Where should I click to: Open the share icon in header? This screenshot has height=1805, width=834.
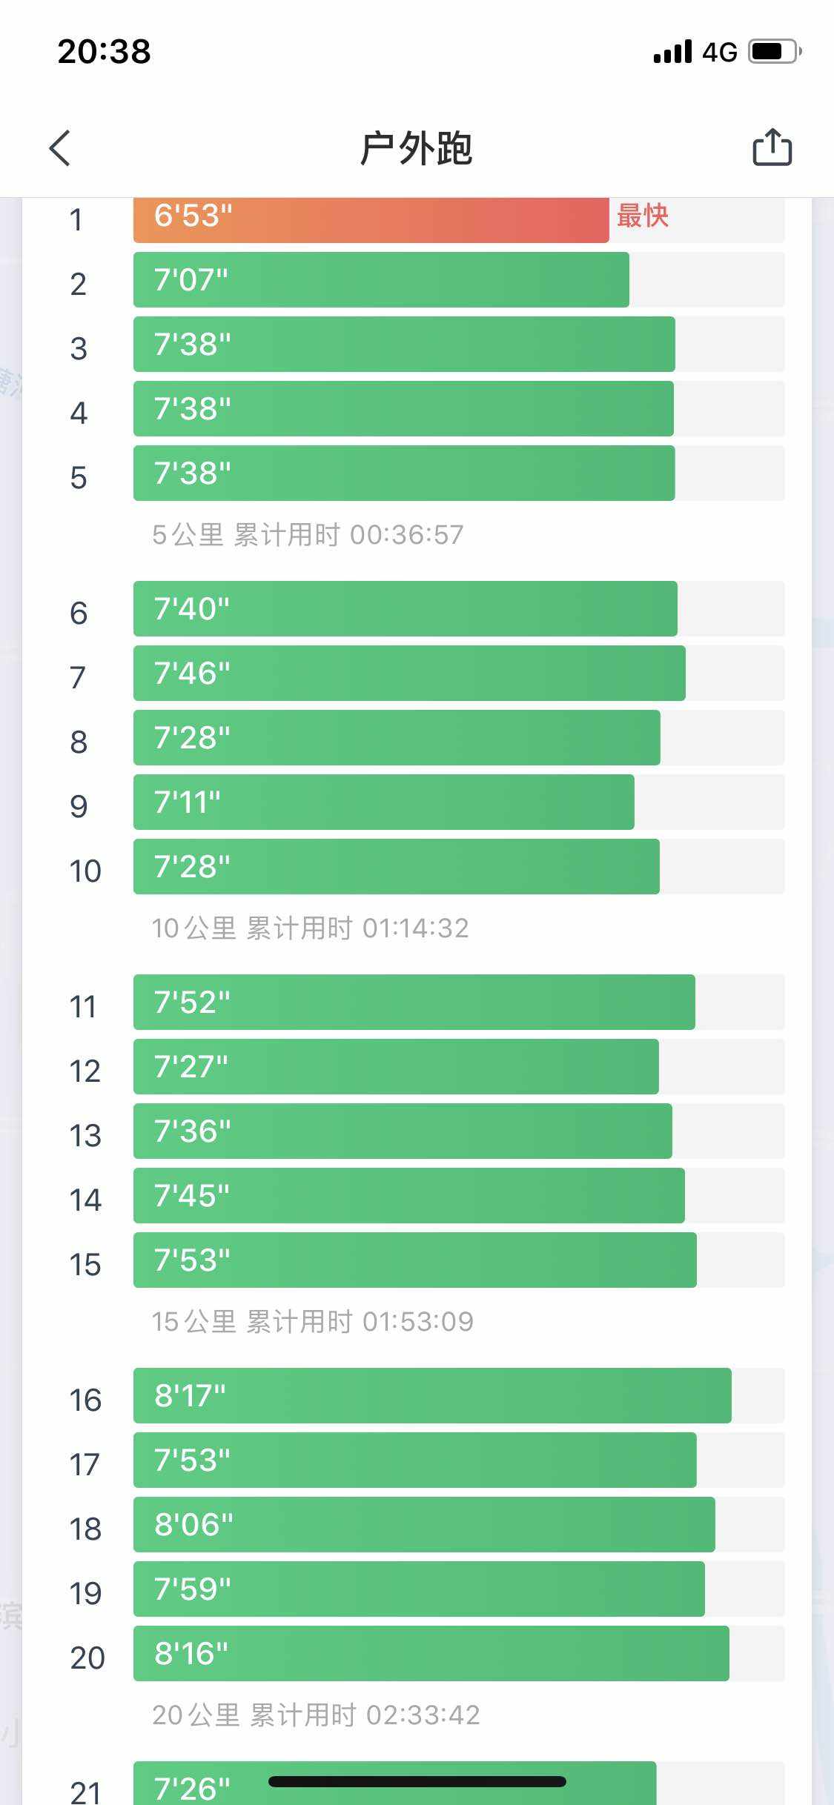(772, 147)
